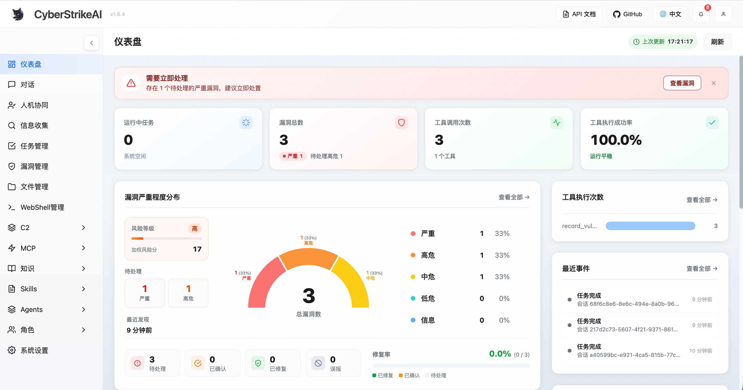Click the checkmark icon on 工具执行成功率 card
Viewport: 743px width, 390px height.
click(x=712, y=122)
